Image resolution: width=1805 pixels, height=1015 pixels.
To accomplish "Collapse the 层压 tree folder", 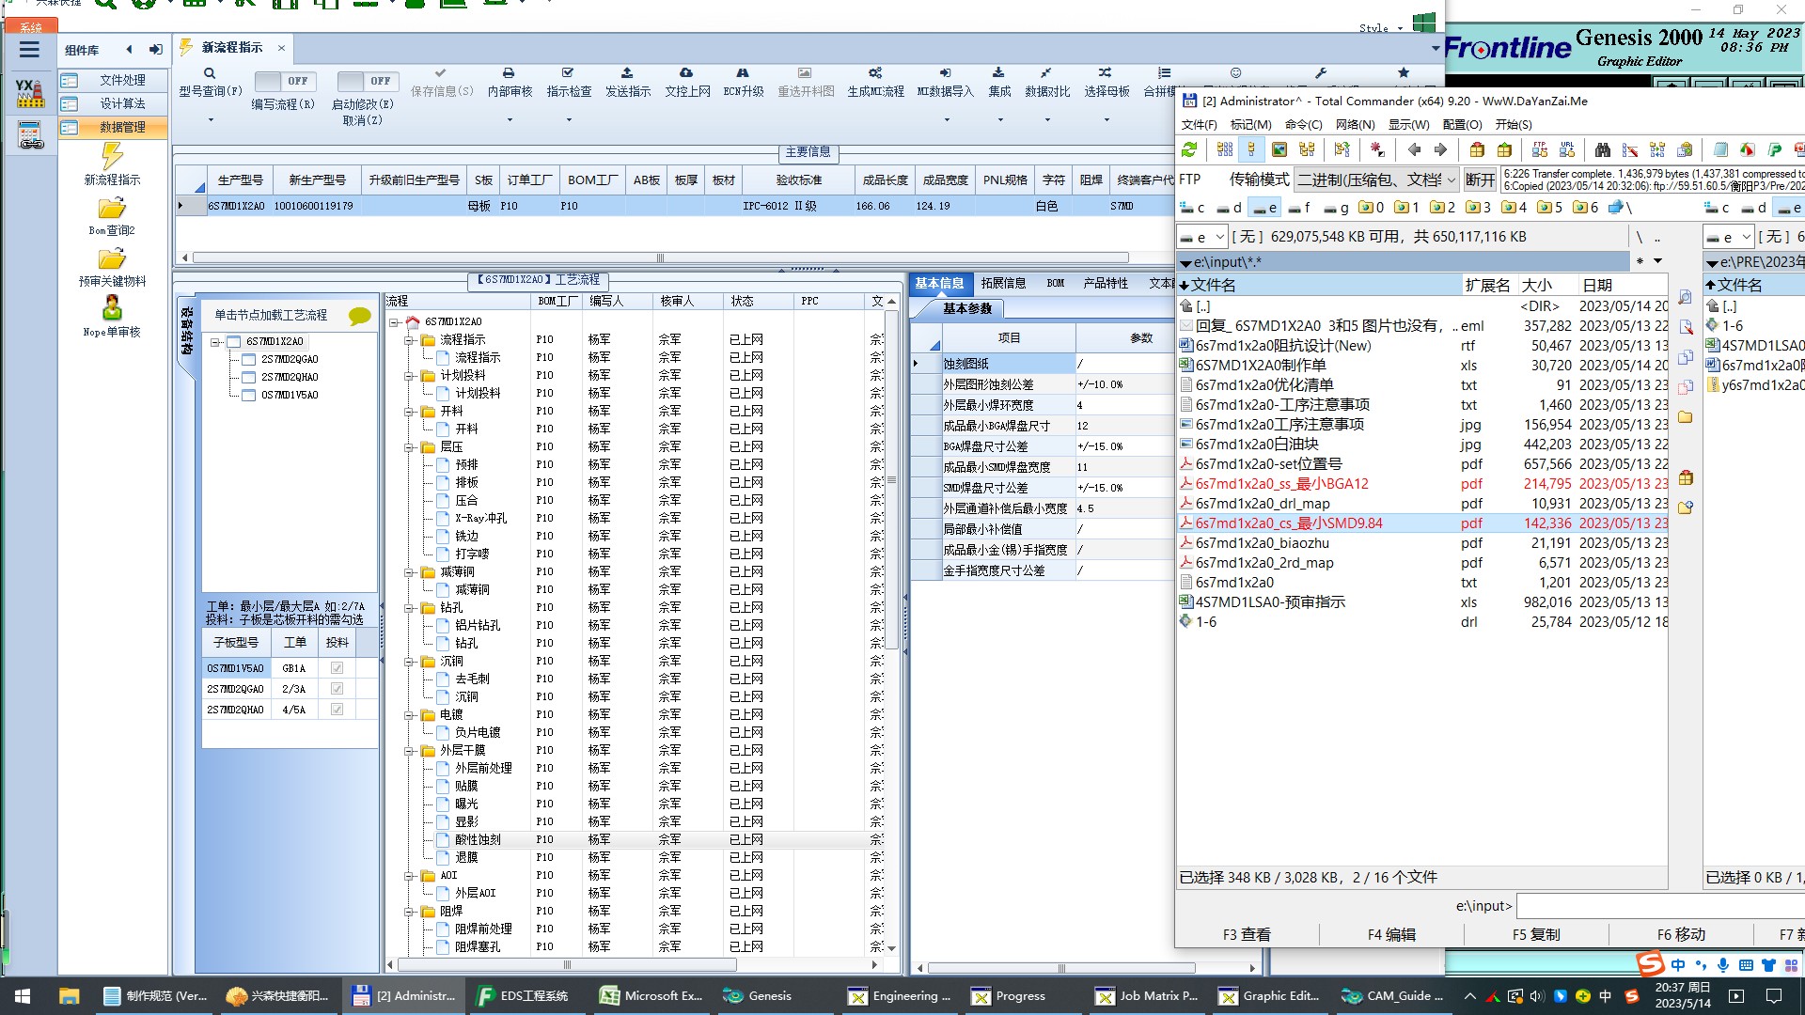I will (410, 447).
